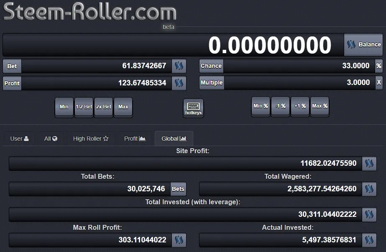The width and height of the screenshot is (386, 252).
Task: Switch to the User tab
Action: click(x=20, y=139)
